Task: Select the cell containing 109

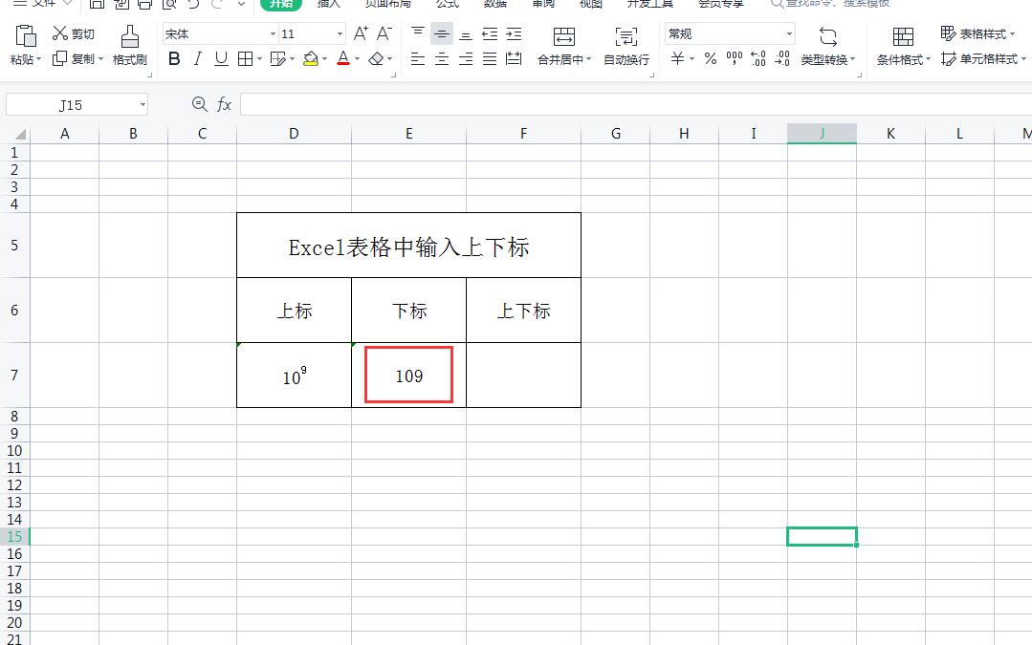Action: pos(408,375)
